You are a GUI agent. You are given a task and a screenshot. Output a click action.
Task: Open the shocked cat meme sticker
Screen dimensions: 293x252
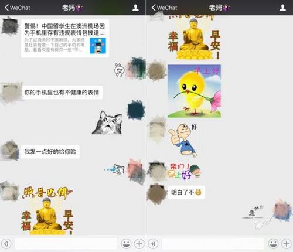[x=107, y=122]
